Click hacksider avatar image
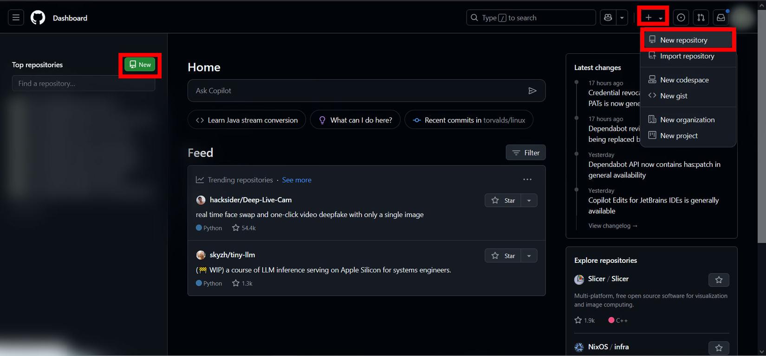This screenshot has height=356, width=766. [201, 200]
